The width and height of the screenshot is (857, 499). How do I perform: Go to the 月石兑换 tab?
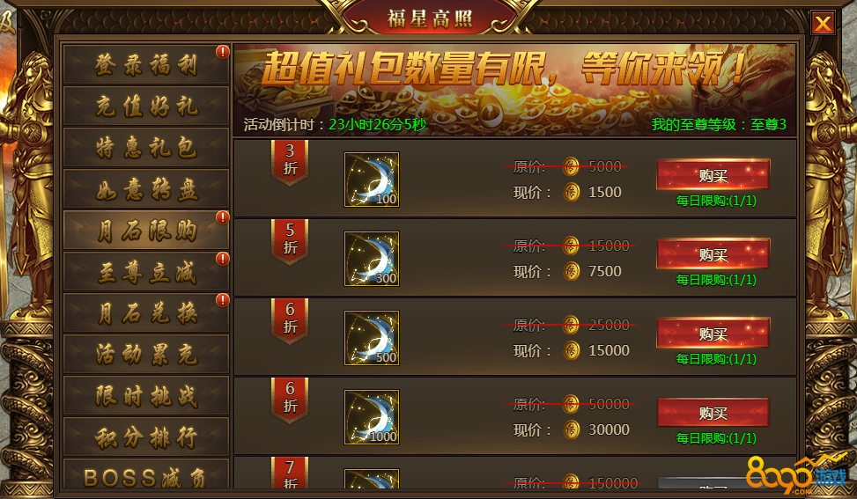[x=146, y=312]
